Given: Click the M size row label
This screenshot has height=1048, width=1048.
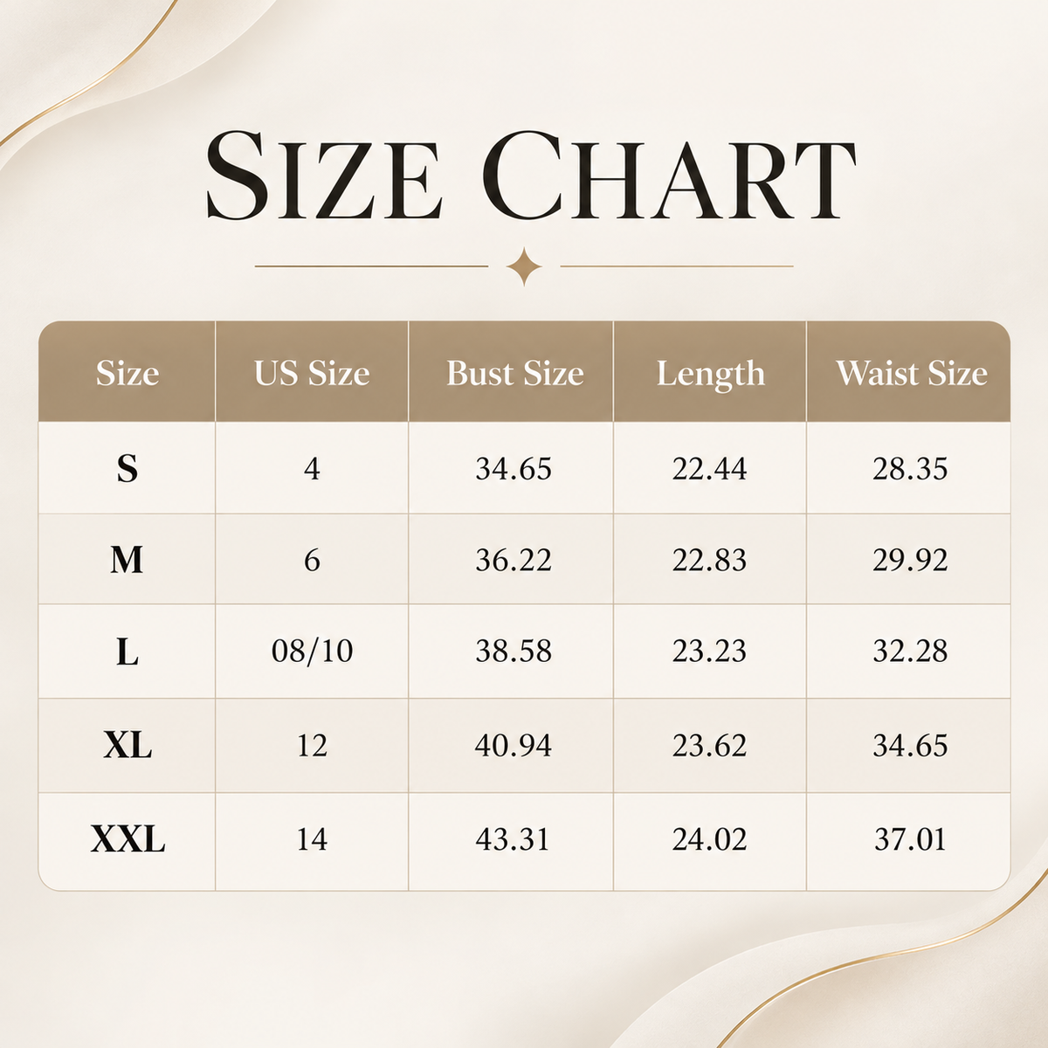Looking at the screenshot, I should [x=128, y=559].
